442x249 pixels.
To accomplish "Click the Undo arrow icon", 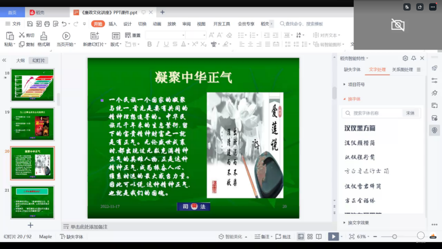I will pyautogui.click(x=64, y=24).
